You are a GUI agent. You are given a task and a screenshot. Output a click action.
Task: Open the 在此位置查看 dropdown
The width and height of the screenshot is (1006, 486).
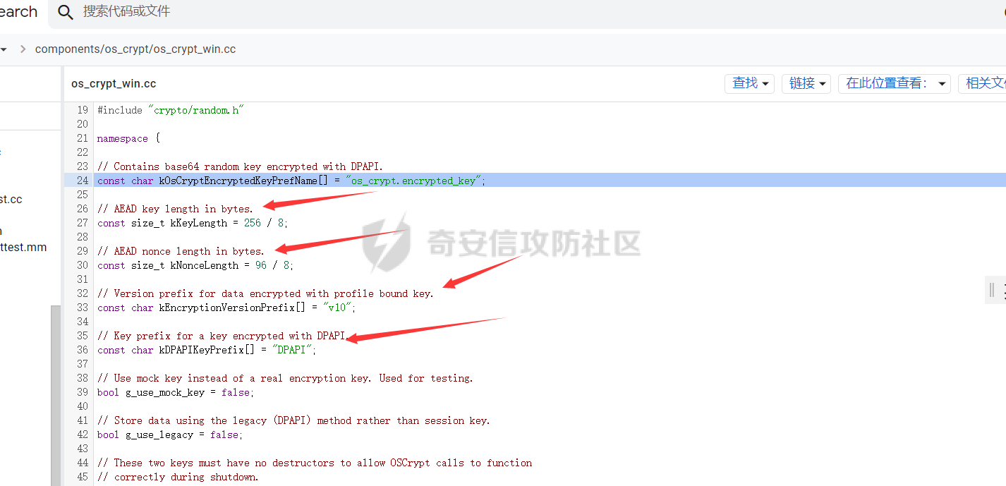(895, 83)
